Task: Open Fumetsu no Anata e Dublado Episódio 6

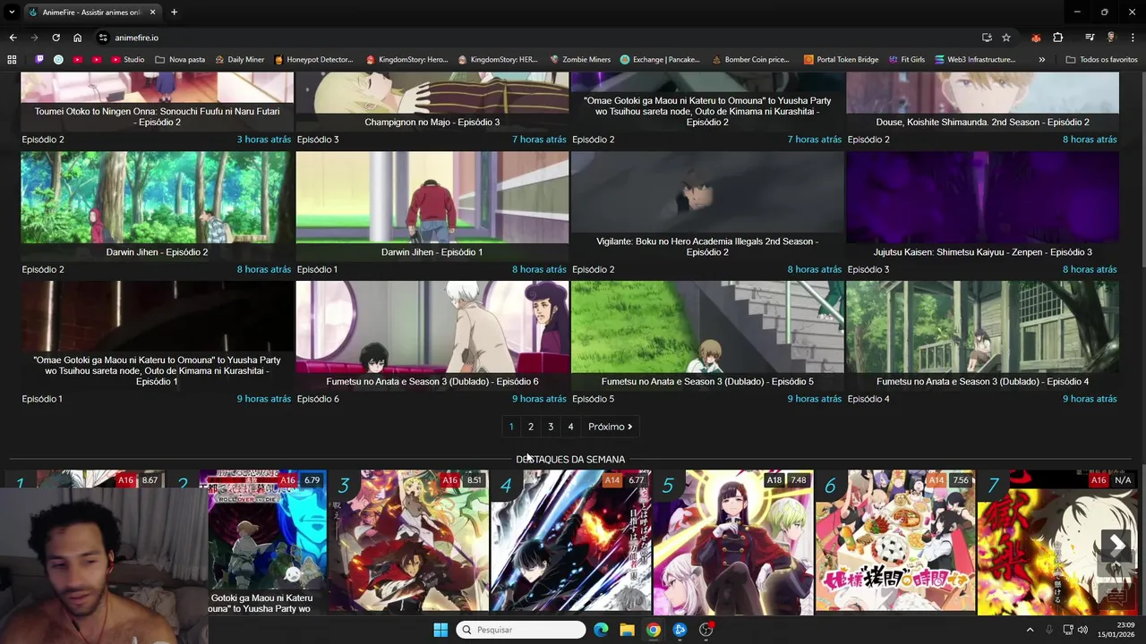Action: (x=432, y=335)
